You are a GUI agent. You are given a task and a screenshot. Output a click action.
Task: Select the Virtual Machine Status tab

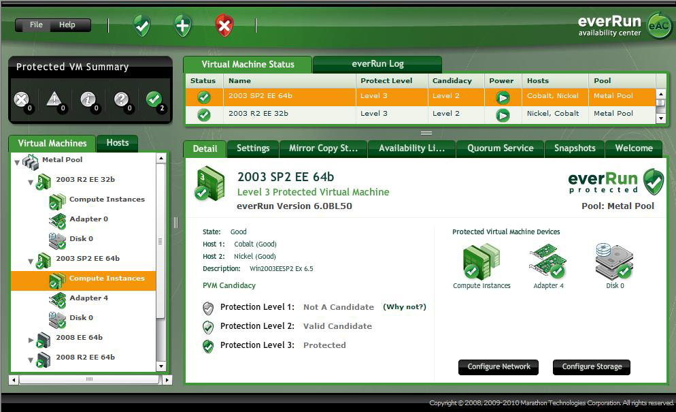tap(248, 64)
